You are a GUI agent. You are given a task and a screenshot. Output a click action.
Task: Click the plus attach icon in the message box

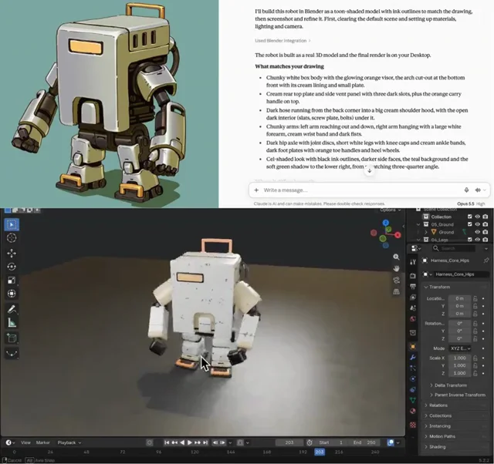pyautogui.click(x=256, y=190)
